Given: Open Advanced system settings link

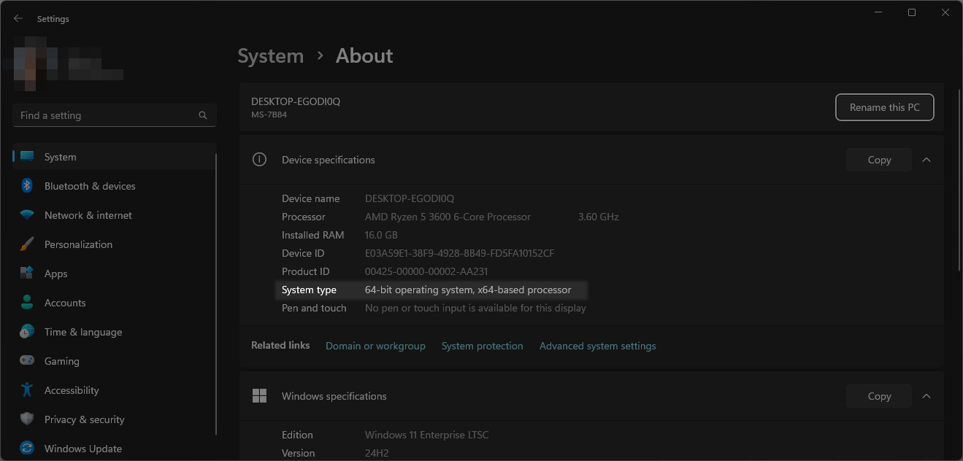Looking at the screenshot, I should 597,346.
